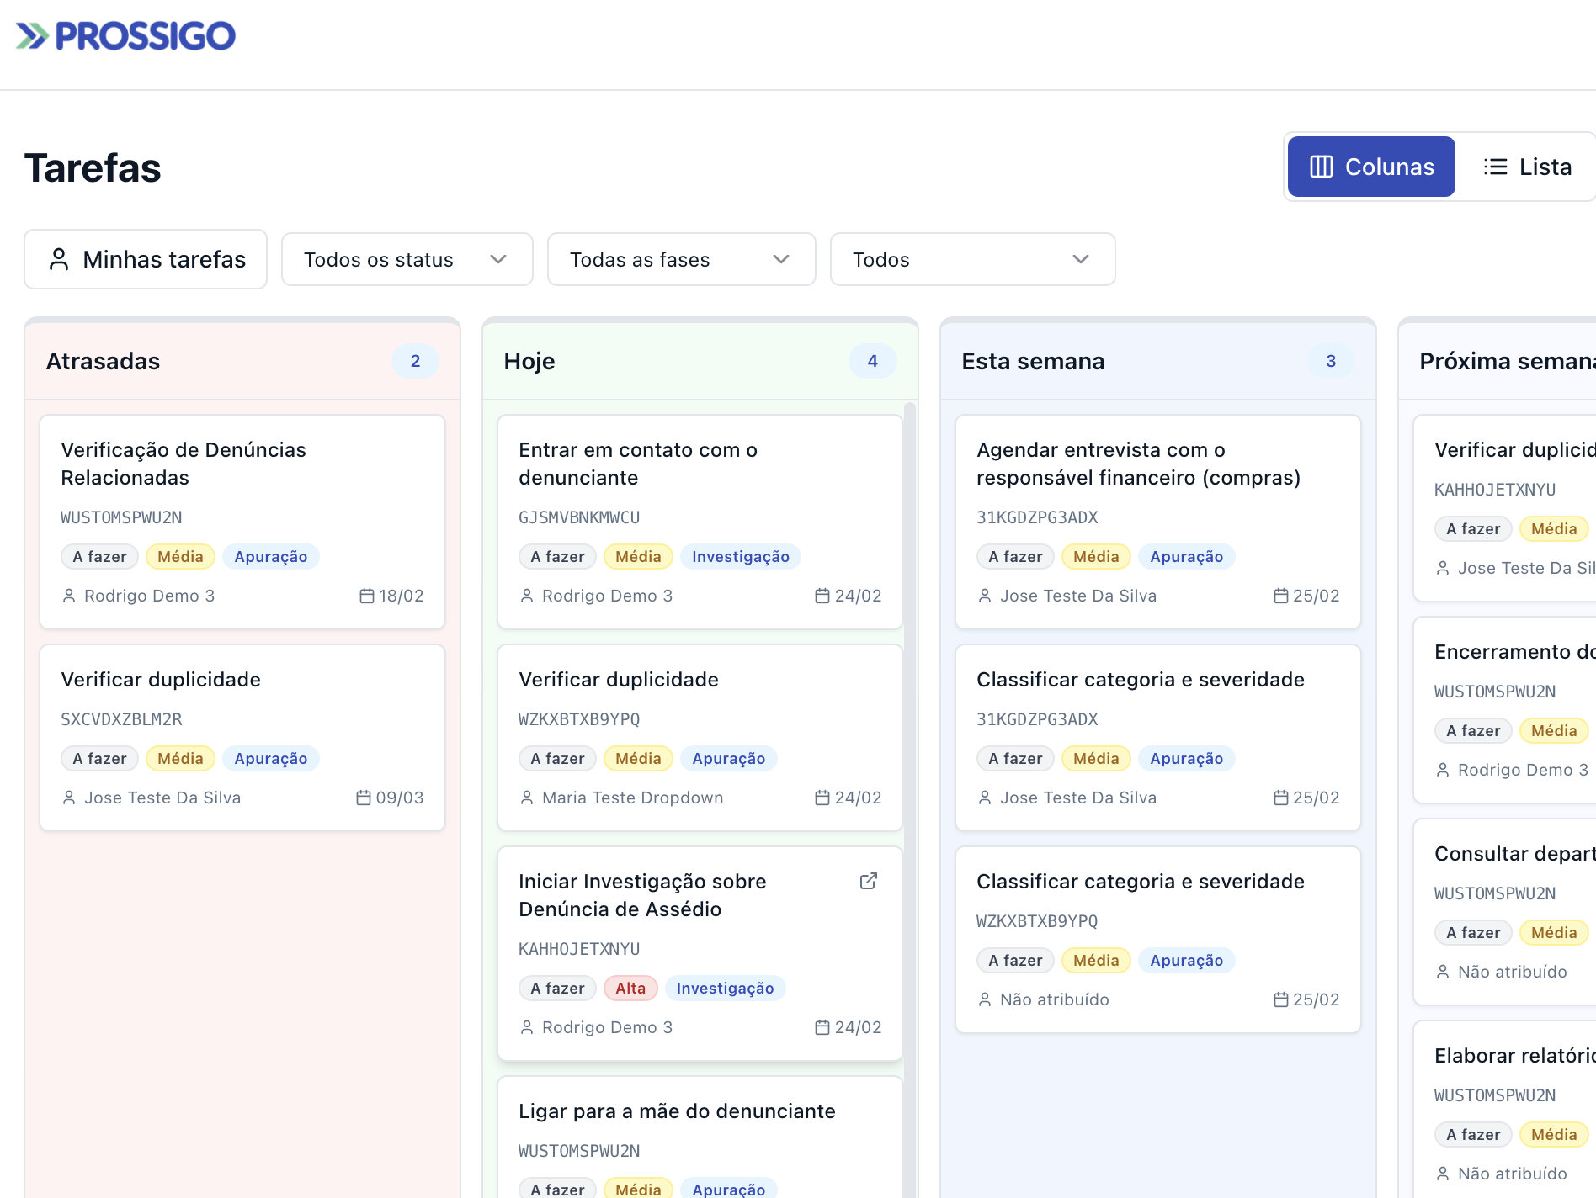Click the Esta semana column header
The image size is (1596, 1198).
pyautogui.click(x=1158, y=361)
